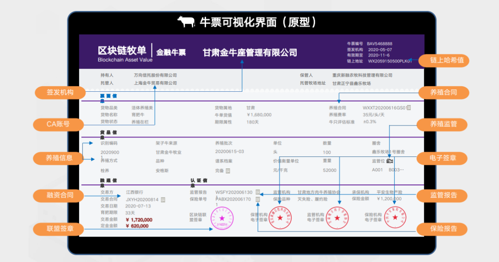This screenshot has height=262, width=499.
Task: Click source 甘肃金牛牧业
Action: (168, 152)
